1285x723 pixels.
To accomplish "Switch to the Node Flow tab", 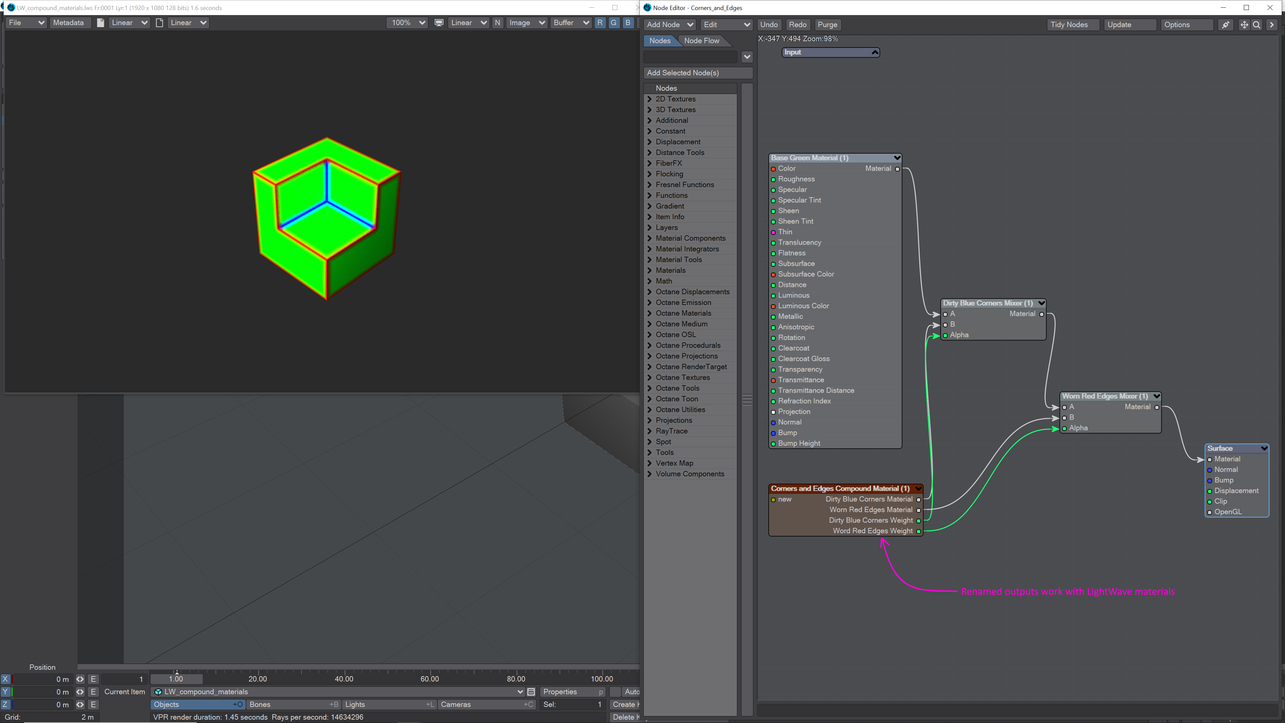I will pos(701,41).
